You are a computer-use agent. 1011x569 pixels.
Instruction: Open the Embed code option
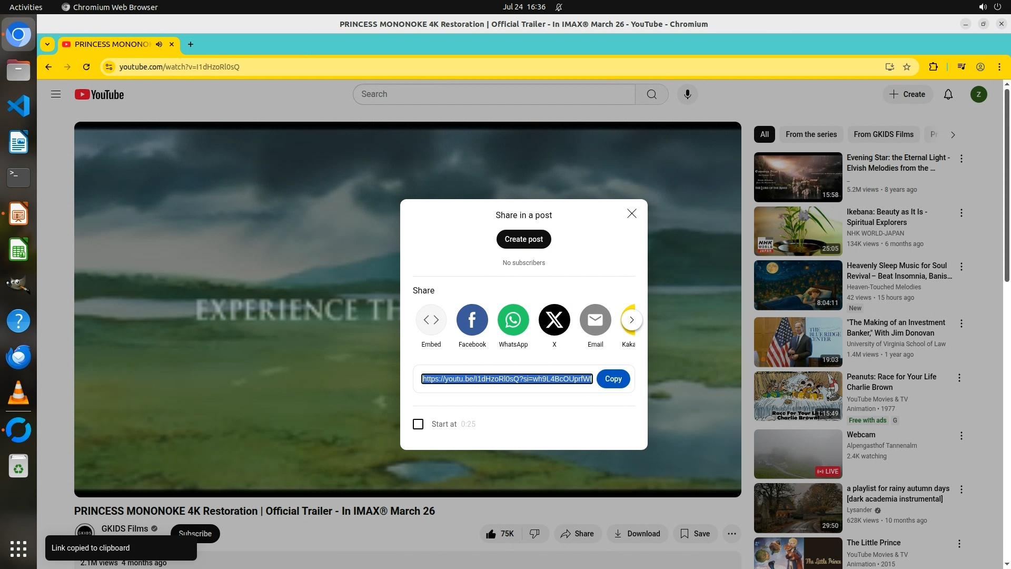tap(431, 320)
